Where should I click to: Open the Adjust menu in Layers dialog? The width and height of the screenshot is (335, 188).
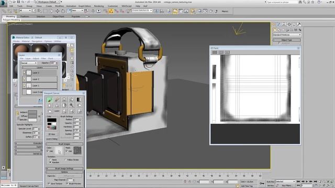tap(36, 58)
